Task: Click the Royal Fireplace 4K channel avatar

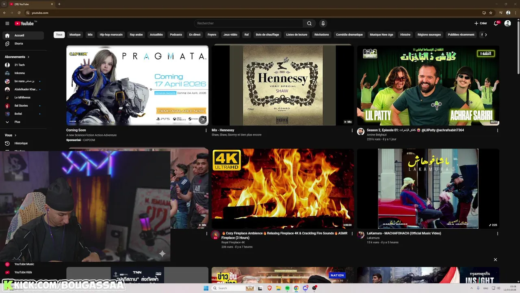Action: point(215,235)
